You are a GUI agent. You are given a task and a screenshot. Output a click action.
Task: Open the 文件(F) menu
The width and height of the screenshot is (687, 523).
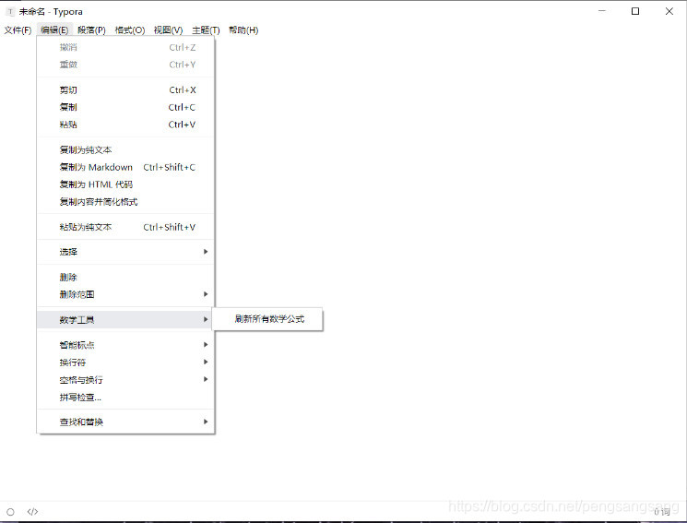[x=18, y=30]
